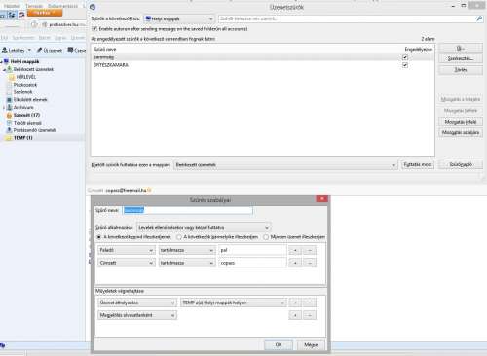Select the TEMP (1) folder
Viewport: 487px width, 356px height.
point(22,138)
